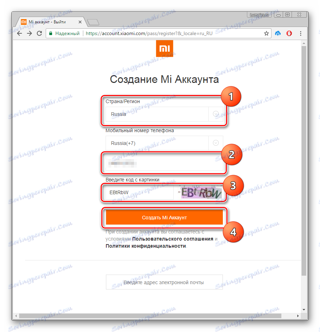Open Политики конфиденциальности link
This screenshot has width=320, height=332.
pos(146,246)
